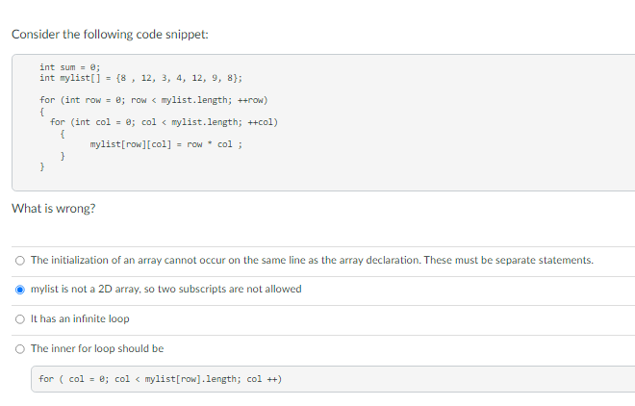Click the 'mylist[row][col] = row * col' statement
This screenshot has height=406, width=635.
coord(166,144)
